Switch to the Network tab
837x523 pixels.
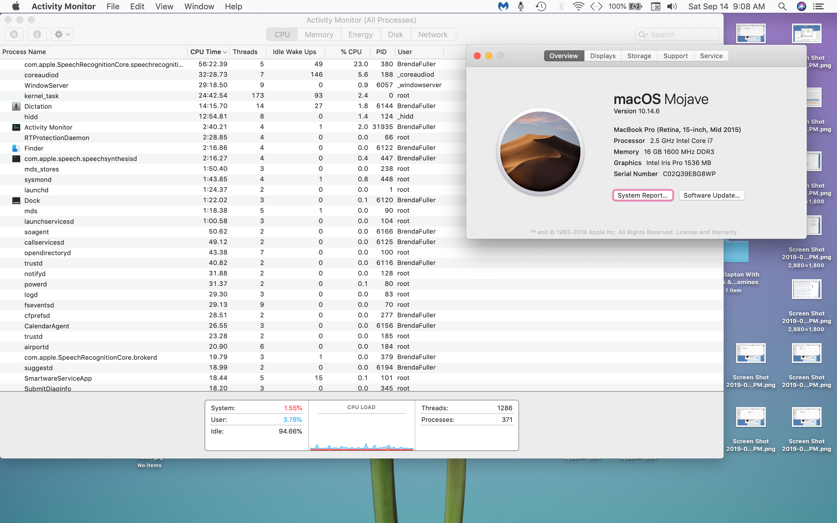coord(433,34)
